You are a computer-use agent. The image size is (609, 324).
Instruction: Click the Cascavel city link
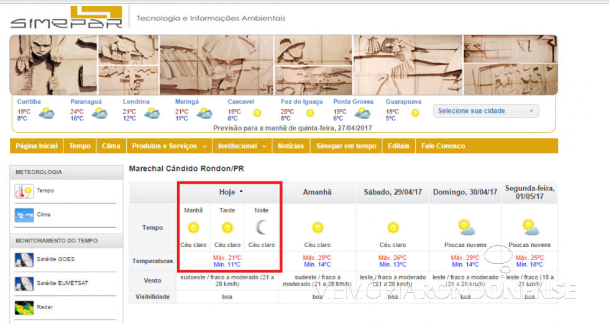coord(241,102)
